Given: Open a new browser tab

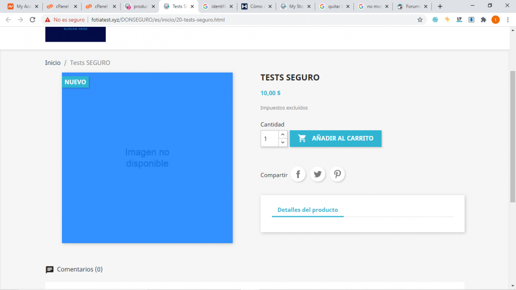Looking at the screenshot, I should point(440,6).
